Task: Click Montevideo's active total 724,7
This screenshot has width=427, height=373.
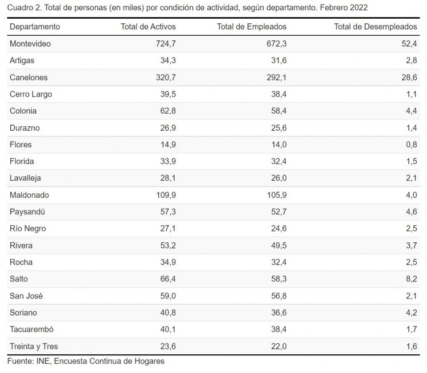Action: [164, 44]
